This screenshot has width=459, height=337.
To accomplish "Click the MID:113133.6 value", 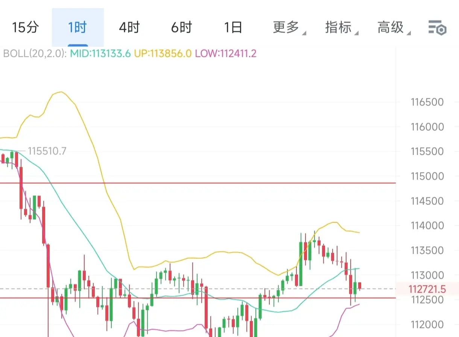I will click(100, 53).
